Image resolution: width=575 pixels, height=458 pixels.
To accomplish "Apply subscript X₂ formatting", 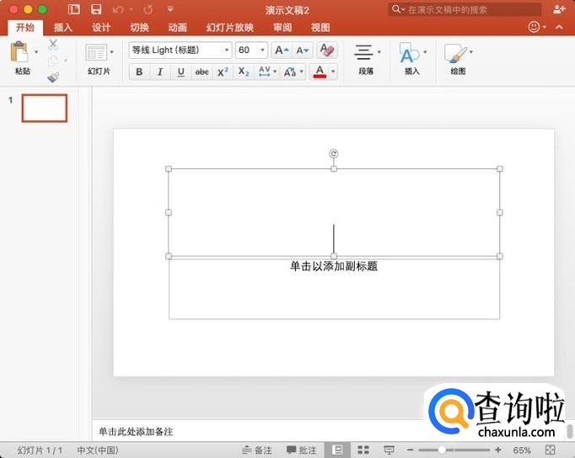I will [244, 72].
